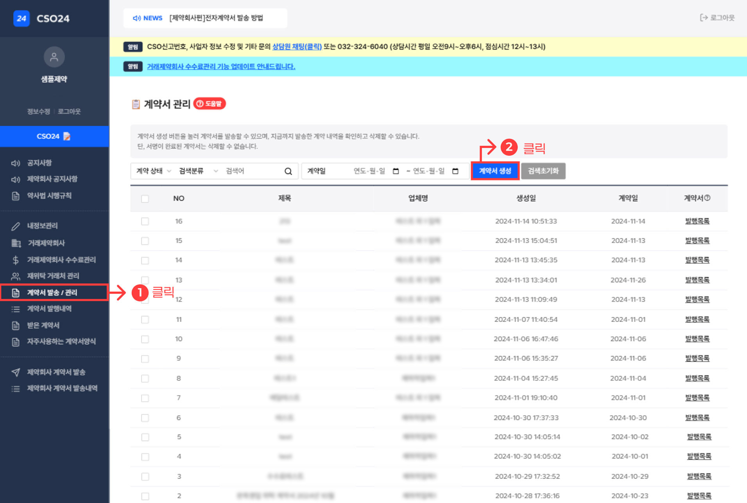Check the checkbox for row NO 15
This screenshot has width=747, height=503.
[x=145, y=241]
